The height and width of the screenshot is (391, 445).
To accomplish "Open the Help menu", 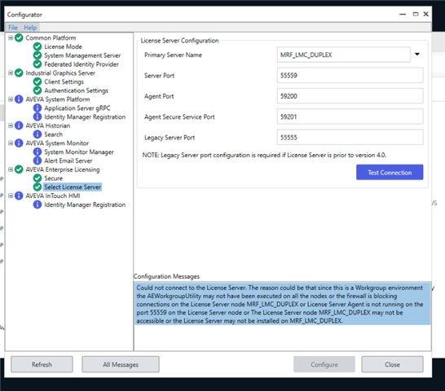I will tap(30, 28).
